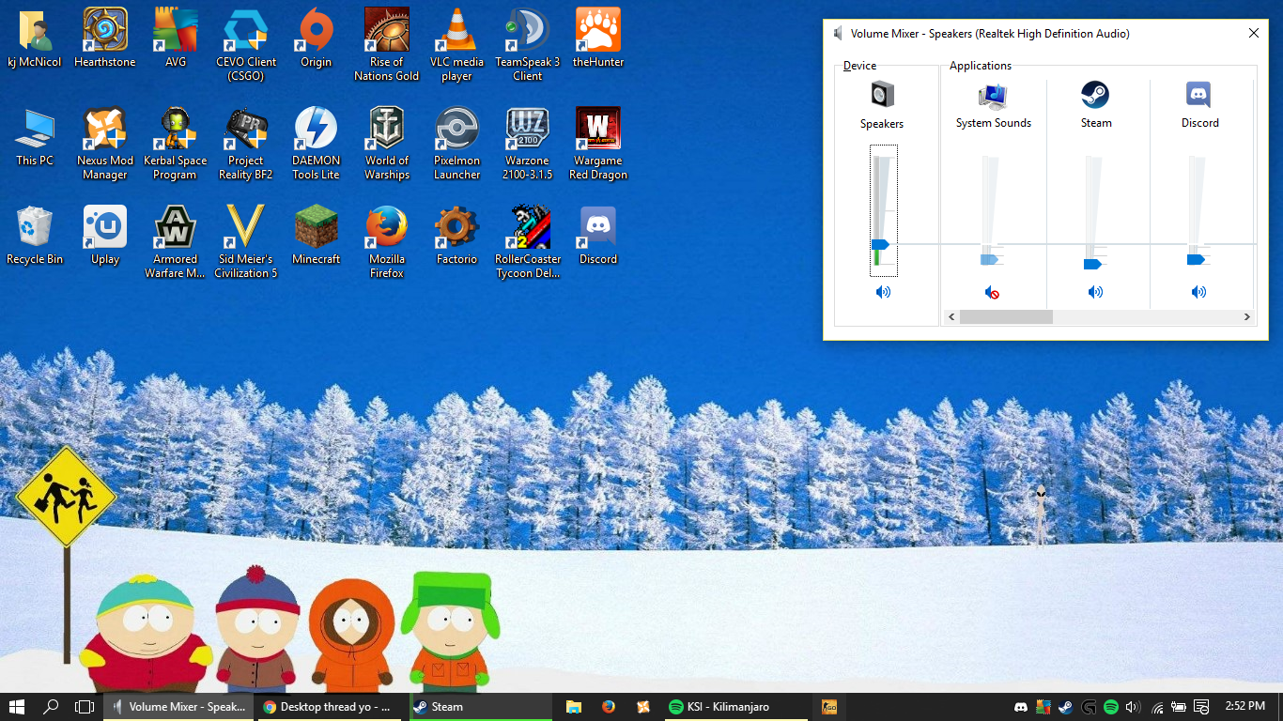Click the Volume Mixer horizontal scrollbar thumb
The height and width of the screenshot is (721, 1283).
pos(1006,317)
